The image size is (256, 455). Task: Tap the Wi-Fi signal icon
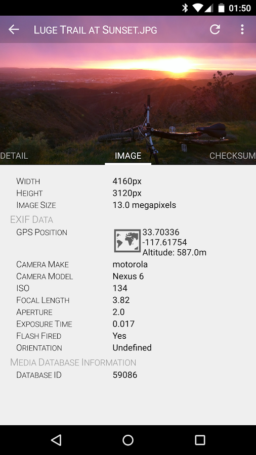pos(197,8)
